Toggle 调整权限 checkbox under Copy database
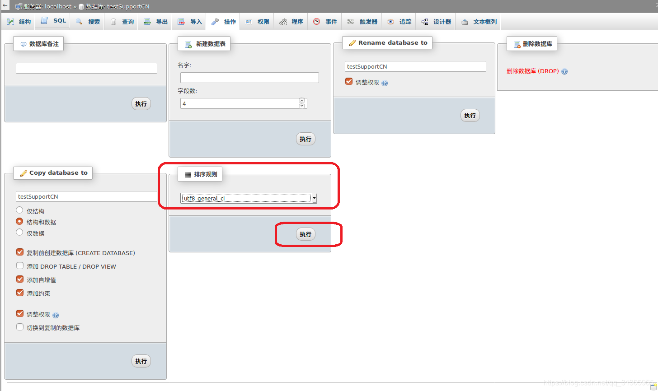Image resolution: width=658 pixels, height=391 pixels. coord(20,313)
